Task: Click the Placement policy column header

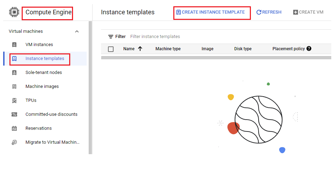Action: (x=289, y=49)
